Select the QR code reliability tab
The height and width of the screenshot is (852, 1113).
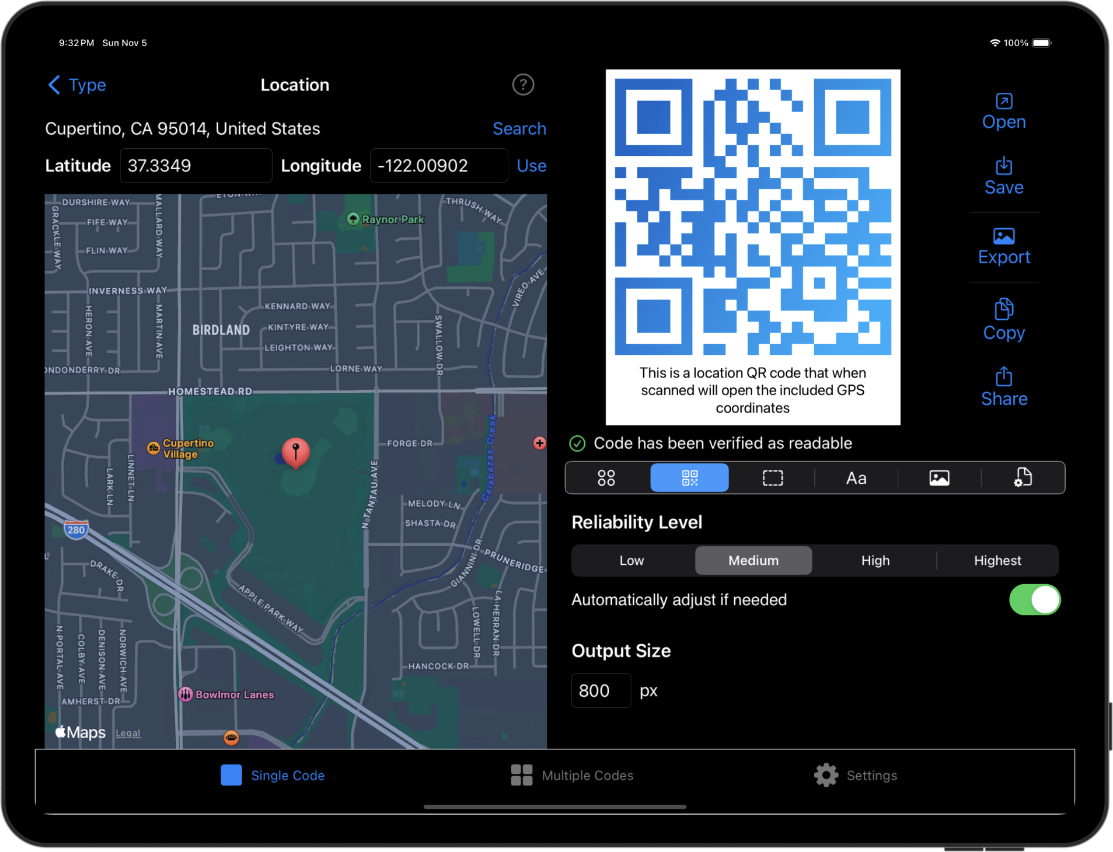(689, 478)
